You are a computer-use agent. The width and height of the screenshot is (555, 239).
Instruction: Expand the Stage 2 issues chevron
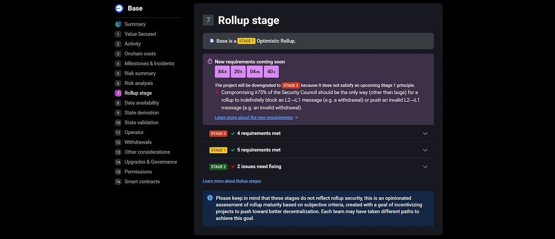tap(425, 167)
